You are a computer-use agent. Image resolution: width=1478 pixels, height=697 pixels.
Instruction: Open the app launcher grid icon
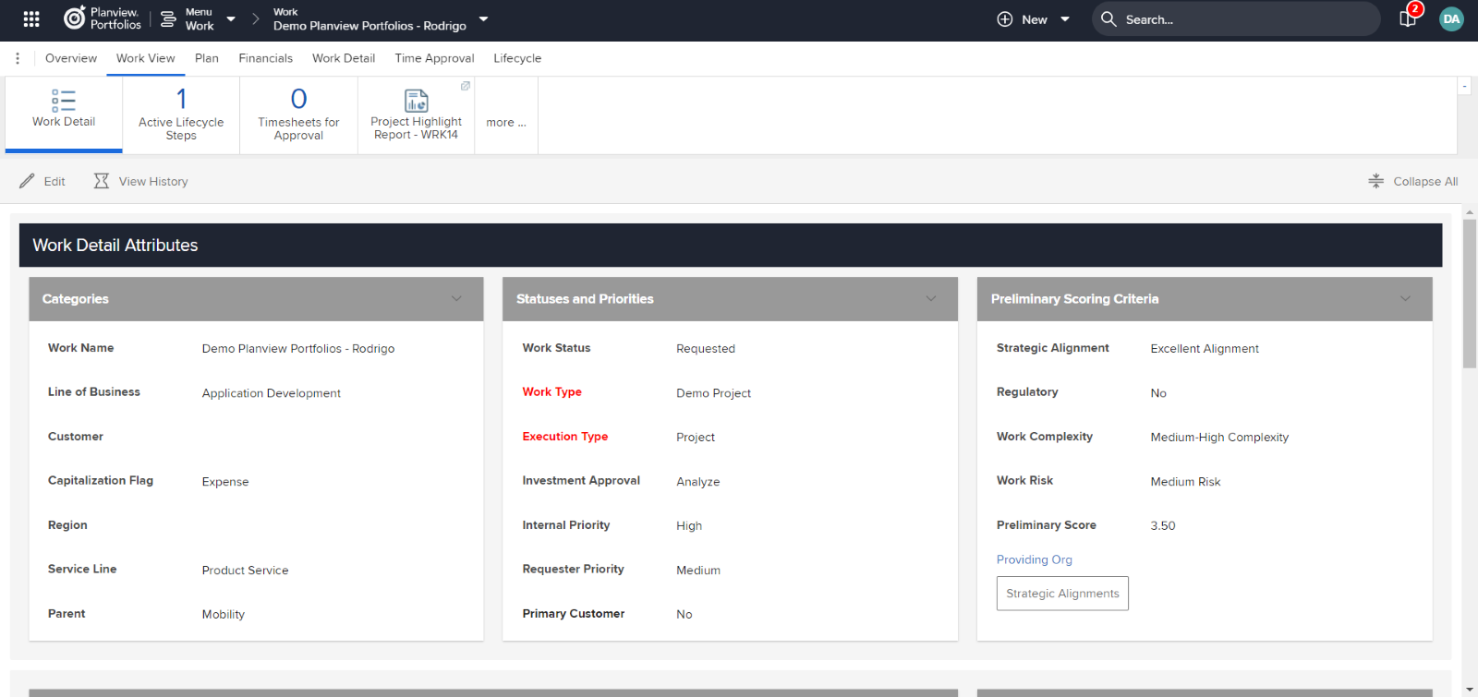(x=31, y=18)
